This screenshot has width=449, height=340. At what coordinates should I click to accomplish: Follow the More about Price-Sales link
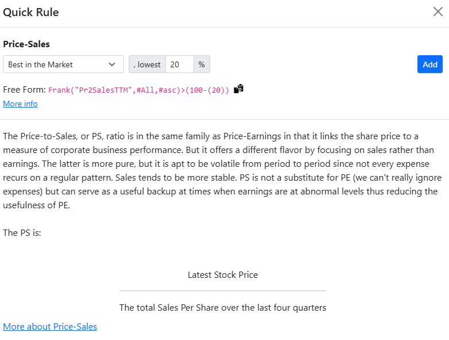point(50,327)
